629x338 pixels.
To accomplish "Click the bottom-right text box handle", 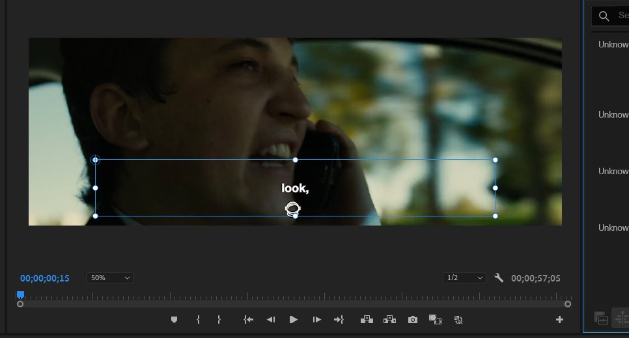I will [495, 216].
